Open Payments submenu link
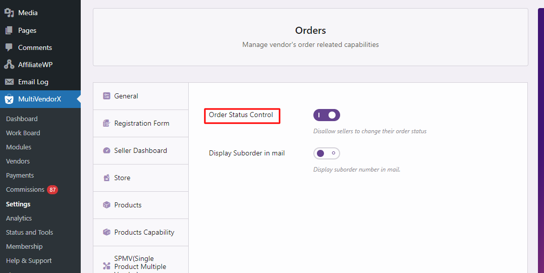Screen dimensions: 544x273 [x=20, y=176]
